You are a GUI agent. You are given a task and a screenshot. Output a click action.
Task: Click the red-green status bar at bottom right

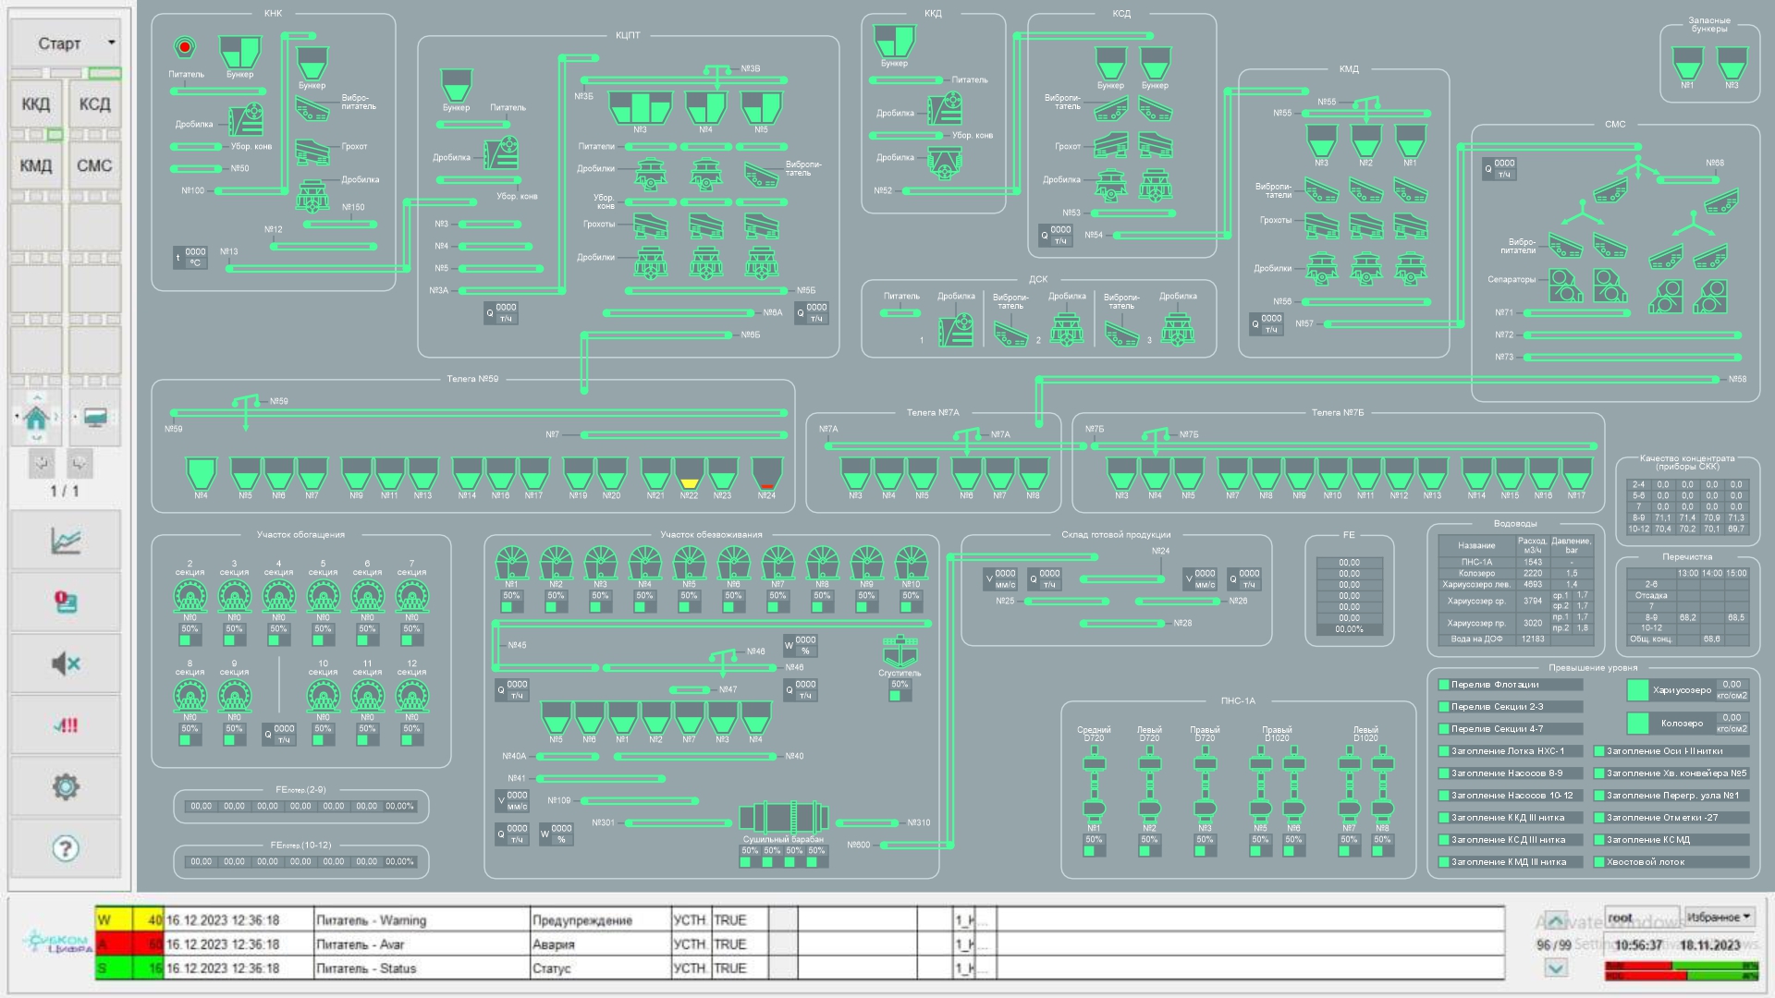pyautogui.click(x=1681, y=971)
